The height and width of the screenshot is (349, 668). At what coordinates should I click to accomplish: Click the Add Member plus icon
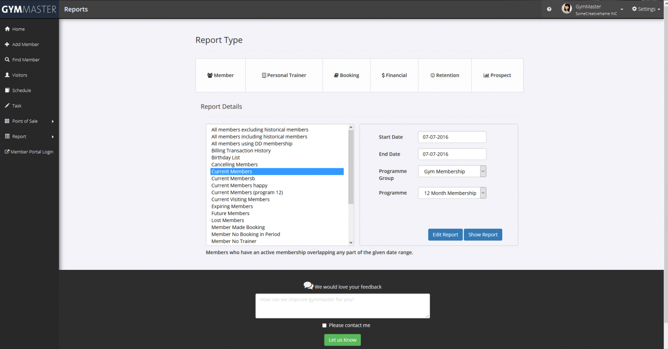[7, 44]
